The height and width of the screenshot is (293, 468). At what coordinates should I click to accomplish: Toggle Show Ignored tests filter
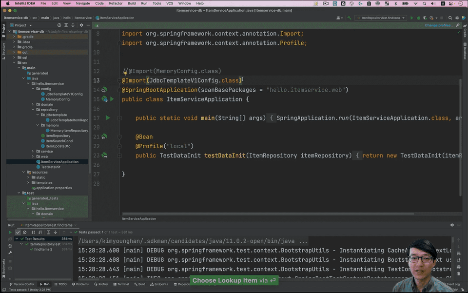[25, 232]
